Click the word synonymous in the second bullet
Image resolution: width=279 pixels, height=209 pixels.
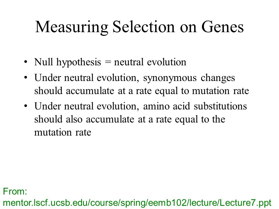(170, 78)
